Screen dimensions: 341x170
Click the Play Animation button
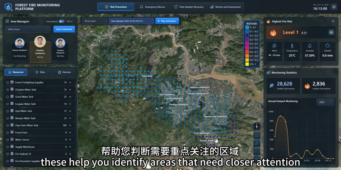(167, 21)
